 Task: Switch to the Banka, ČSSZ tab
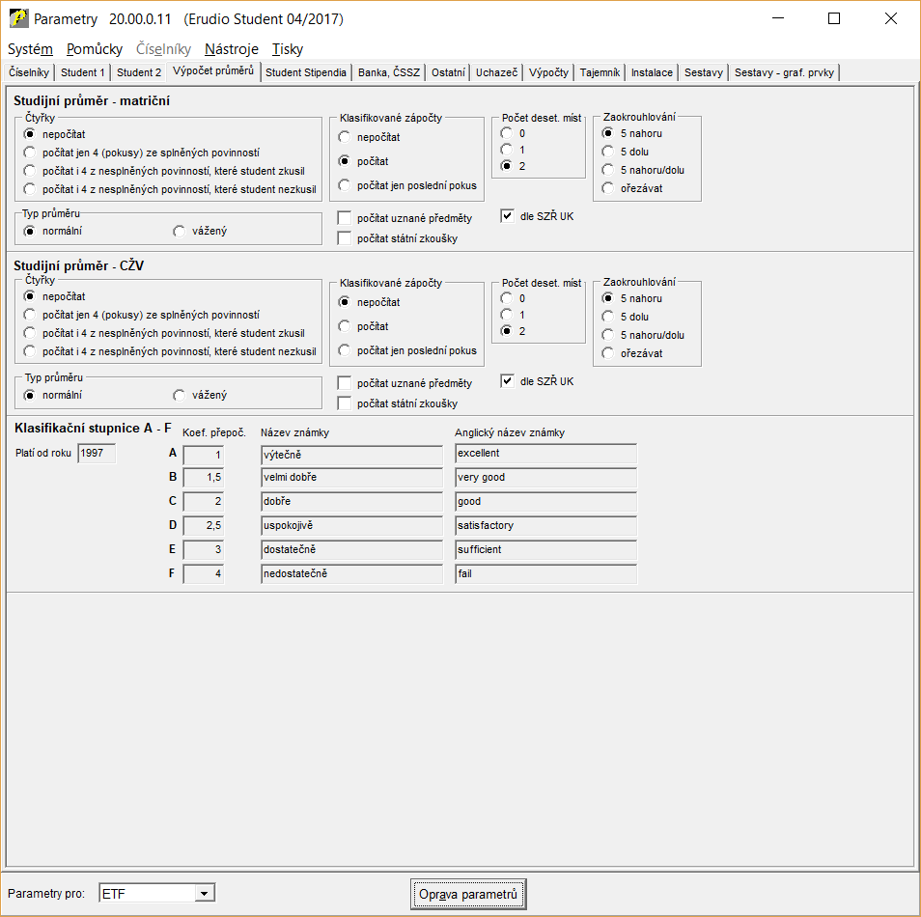pyautogui.click(x=389, y=72)
